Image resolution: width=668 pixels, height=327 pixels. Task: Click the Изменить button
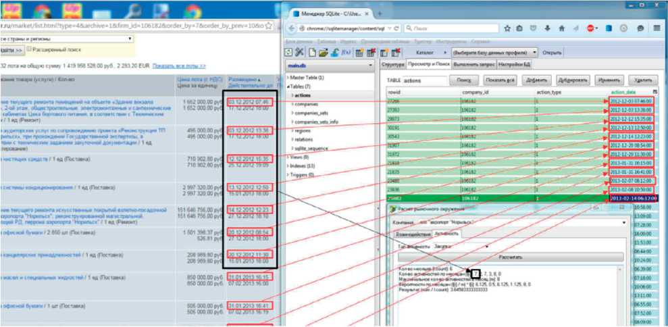[x=610, y=80]
